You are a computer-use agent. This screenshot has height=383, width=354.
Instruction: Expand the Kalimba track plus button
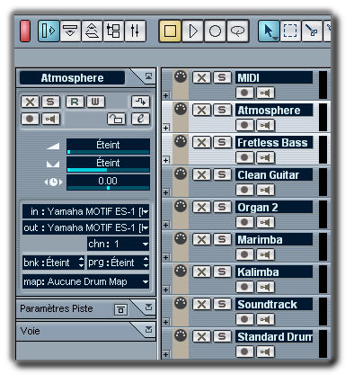point(165,289)
